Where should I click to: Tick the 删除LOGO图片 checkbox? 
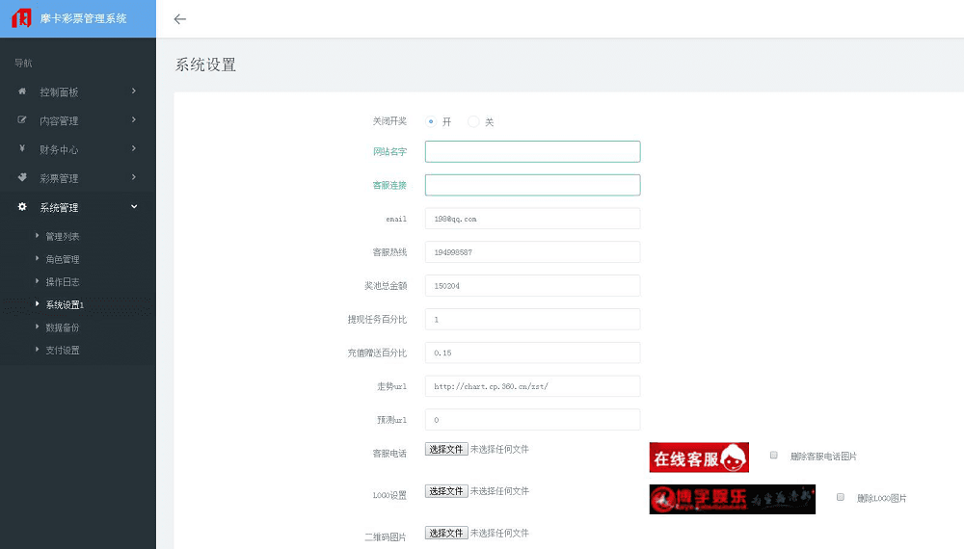coord(840,497)
